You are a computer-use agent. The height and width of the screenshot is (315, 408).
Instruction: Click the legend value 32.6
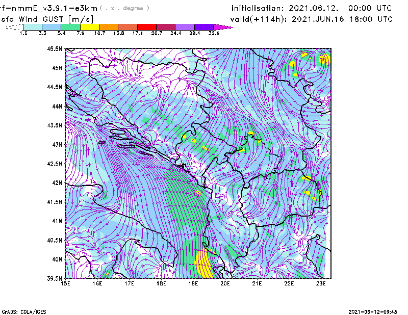tap(214, 33)
